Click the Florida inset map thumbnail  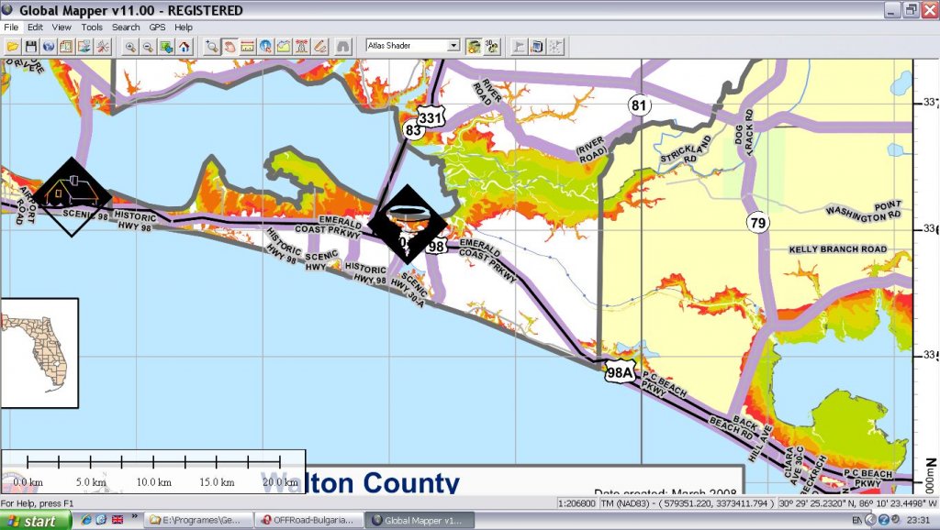click(x=39, y=353)
